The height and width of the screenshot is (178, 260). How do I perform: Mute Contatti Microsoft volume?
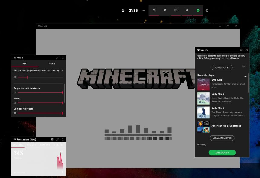click(x=15, y=113)
